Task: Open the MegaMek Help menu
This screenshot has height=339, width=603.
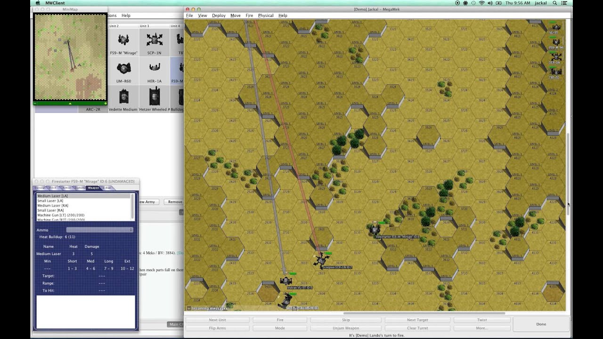Action: [x=283, y=16]
